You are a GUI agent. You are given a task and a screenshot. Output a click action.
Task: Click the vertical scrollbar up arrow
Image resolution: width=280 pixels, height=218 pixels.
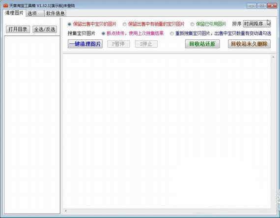pos(273,57)
